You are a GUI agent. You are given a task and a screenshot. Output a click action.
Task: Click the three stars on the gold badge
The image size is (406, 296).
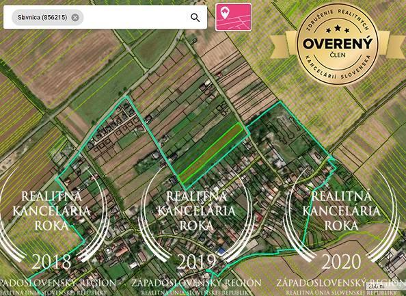pyautogui.click(x=338, y=29)
